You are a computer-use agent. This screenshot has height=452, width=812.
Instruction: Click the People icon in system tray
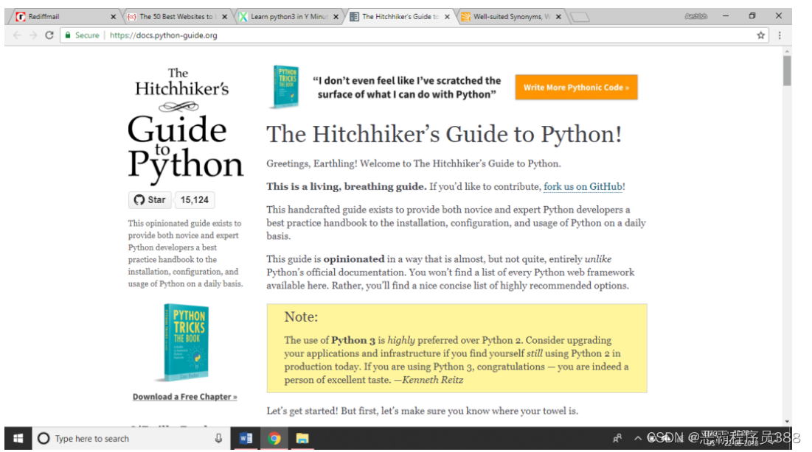tap(617, 439)
